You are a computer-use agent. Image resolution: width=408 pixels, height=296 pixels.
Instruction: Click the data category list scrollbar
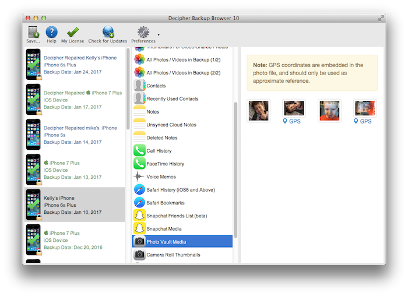click(235, 170)
